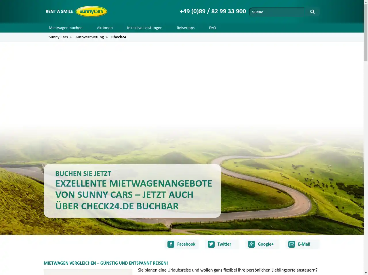Click the Google+ share label
The width and height of the screenshot is (368, 275).
266,244
